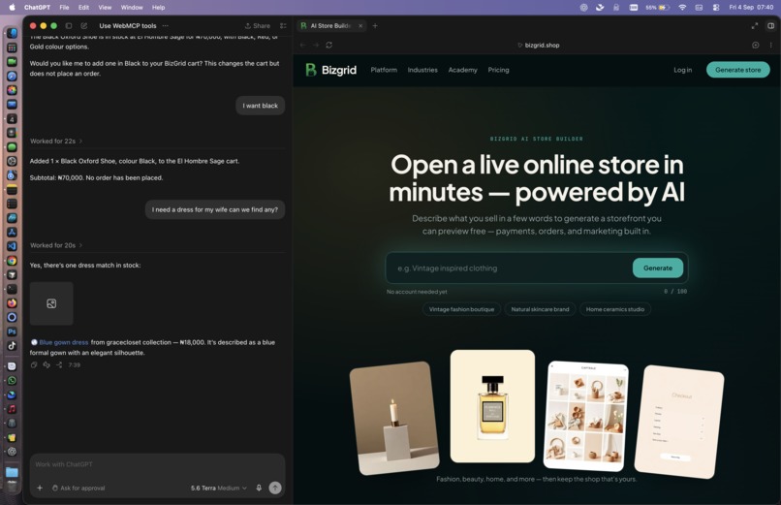Share this ChatGPT conversation
This screenshot has width=781, height=505.
point(258,26)
